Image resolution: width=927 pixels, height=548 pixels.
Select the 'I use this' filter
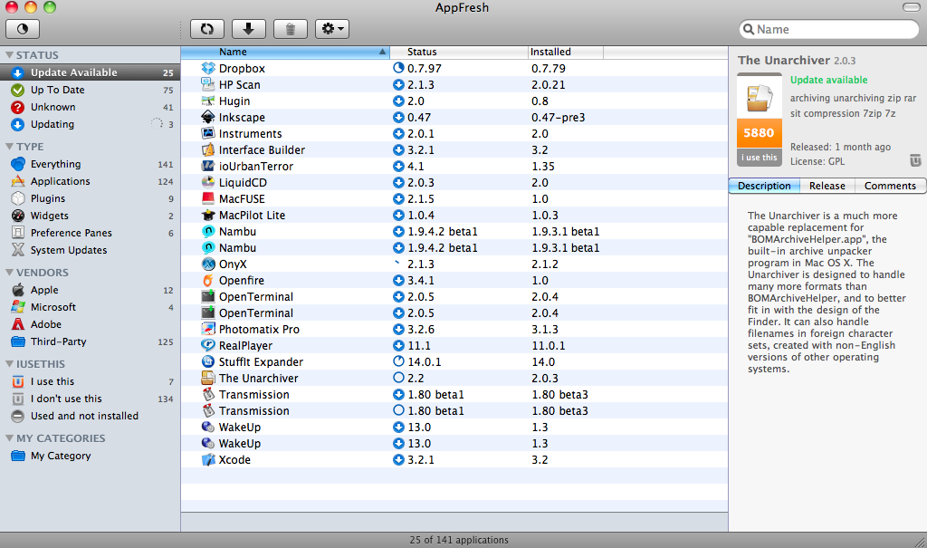pyautogui.click(x=90, y=381)
